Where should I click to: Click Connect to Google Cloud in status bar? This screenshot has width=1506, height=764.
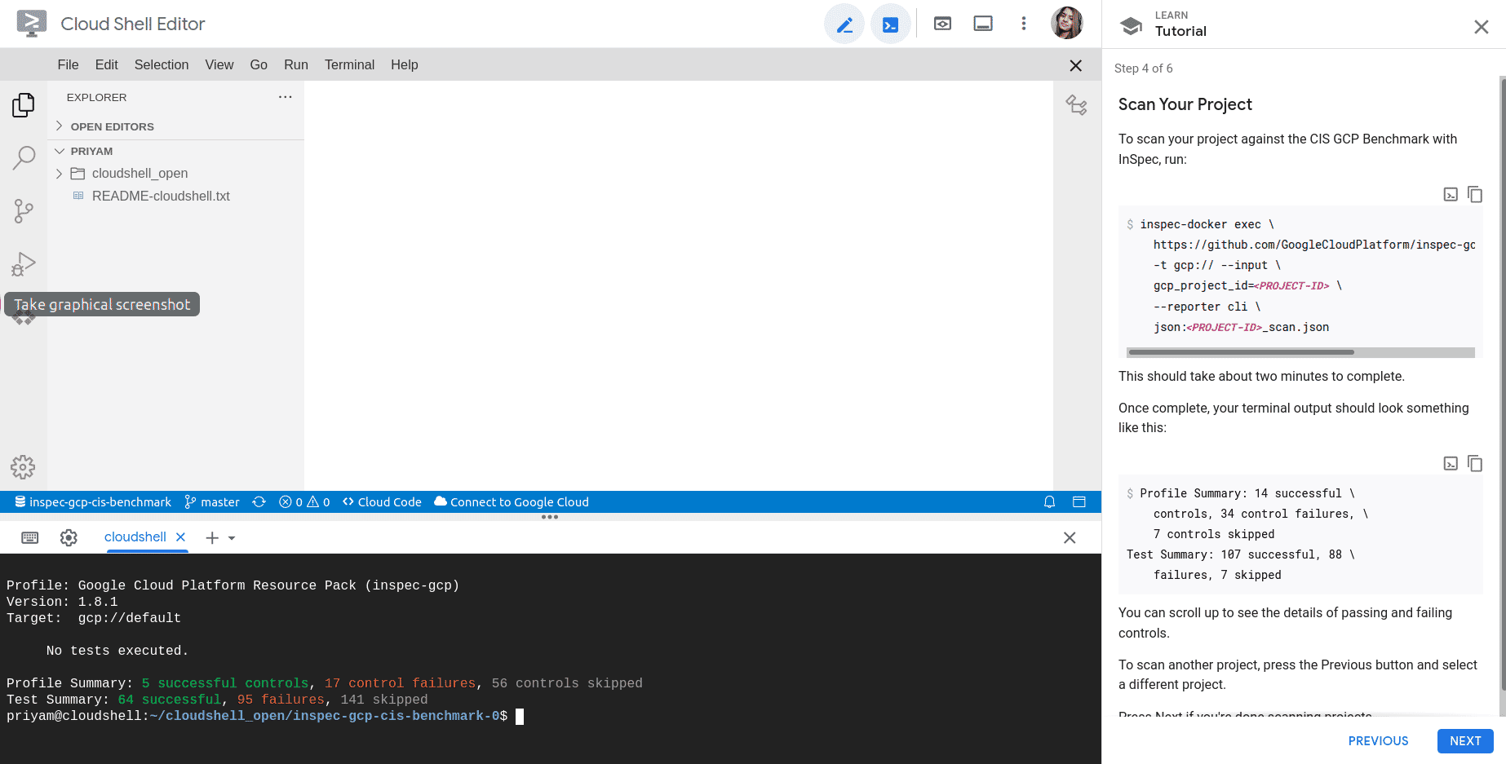512,502
